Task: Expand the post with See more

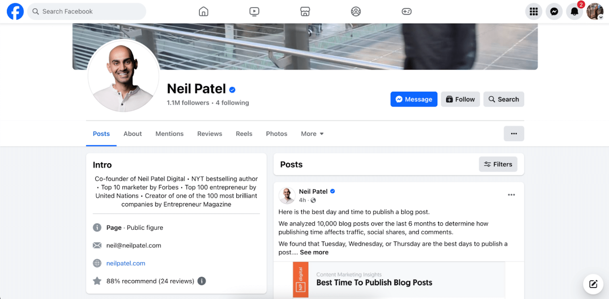Action: pyautogui.click(x=314, y=252)
